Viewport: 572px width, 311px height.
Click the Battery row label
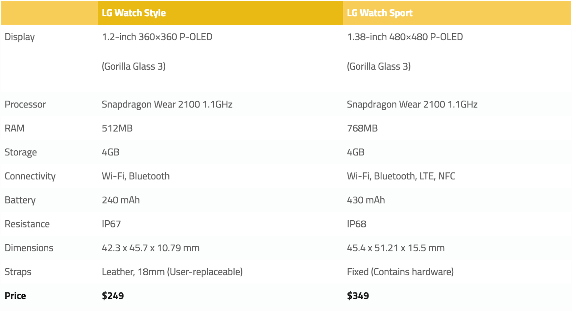point(20,200)
